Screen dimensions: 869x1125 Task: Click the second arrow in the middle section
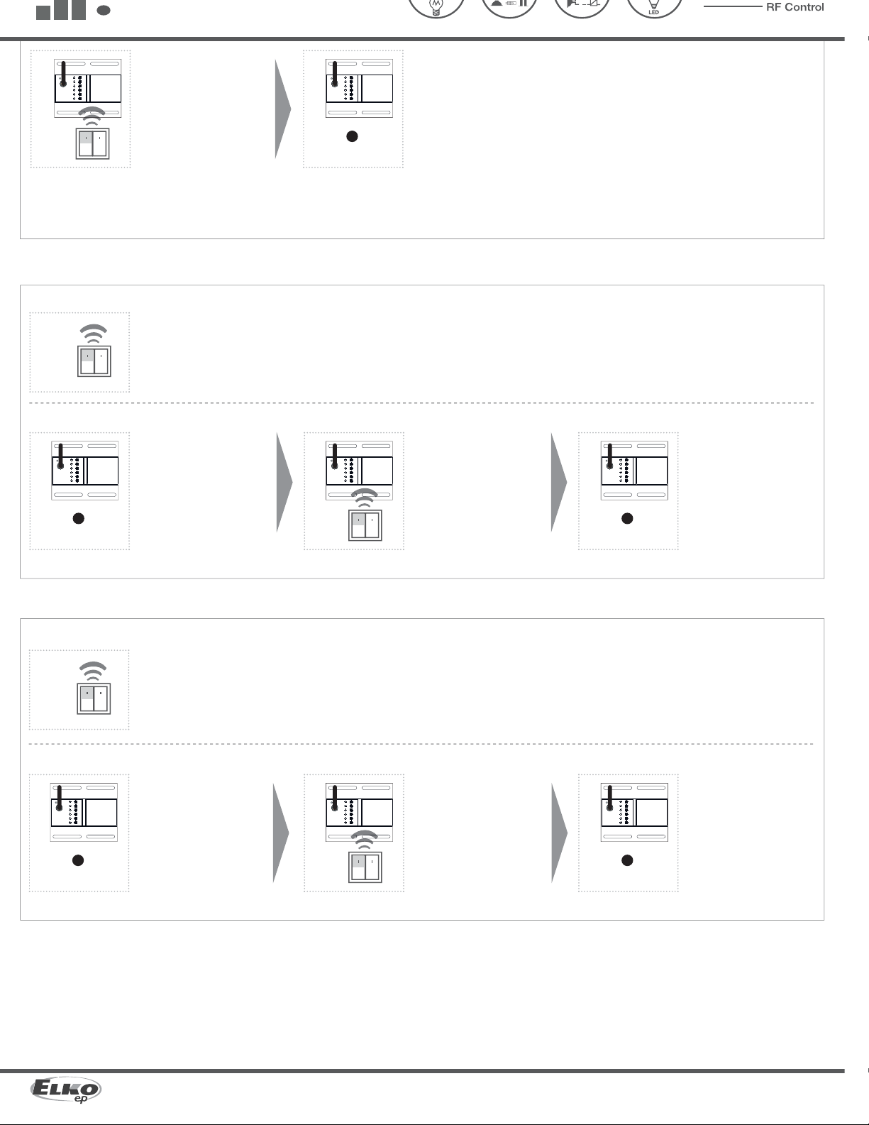click(559, 483)
